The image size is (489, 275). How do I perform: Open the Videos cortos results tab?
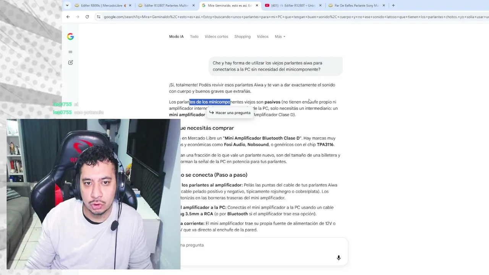click(216, 37)
